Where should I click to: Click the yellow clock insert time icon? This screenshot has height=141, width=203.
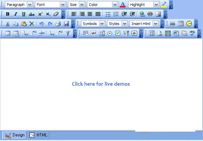pos(189,24)
